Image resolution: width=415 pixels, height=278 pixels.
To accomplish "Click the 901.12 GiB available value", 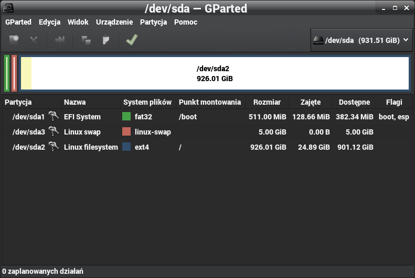I will 355,147.
